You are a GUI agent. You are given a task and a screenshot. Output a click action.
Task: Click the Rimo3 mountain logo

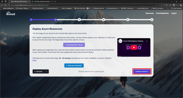[x=11, y=13]
